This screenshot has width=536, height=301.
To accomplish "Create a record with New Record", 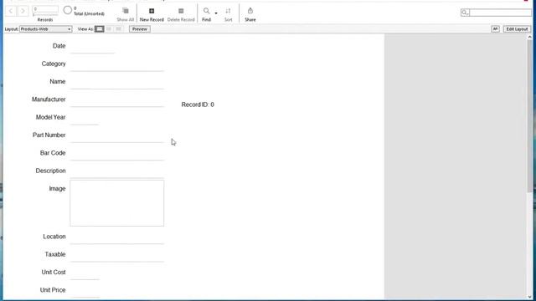I will (x=152, y=15).
